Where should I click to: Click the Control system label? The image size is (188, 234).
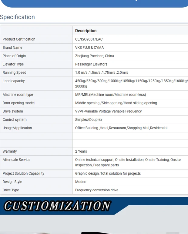[x=15, y=120]
